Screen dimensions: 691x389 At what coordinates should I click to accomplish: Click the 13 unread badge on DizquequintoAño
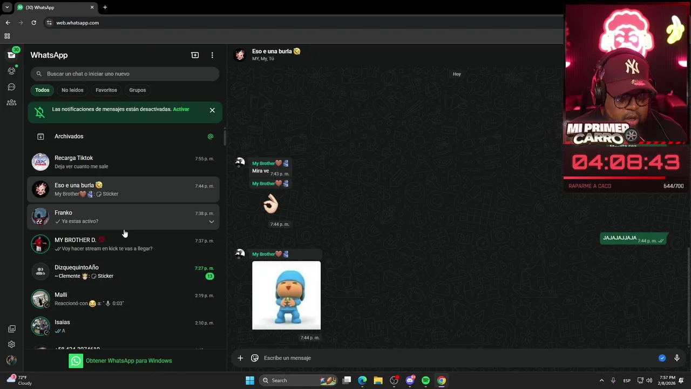coord(209,276)
